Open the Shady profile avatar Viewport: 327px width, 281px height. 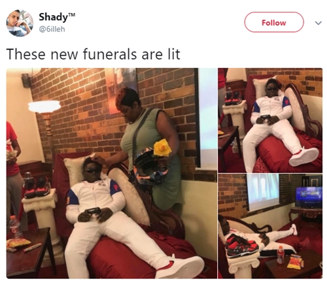tap(20, 23)
